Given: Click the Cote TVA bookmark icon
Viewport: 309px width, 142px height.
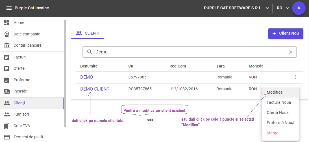Looking at the screenshot, I should tap(7, 126).
